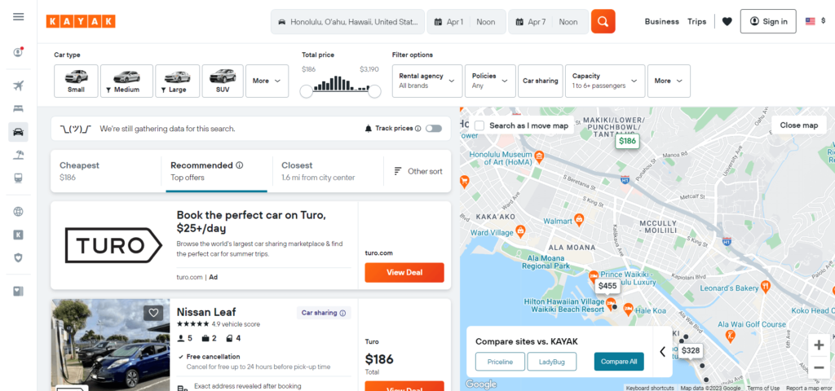Open the Policies dropdown
Screen dimensions: 835x391
click(x=490, y=81)
